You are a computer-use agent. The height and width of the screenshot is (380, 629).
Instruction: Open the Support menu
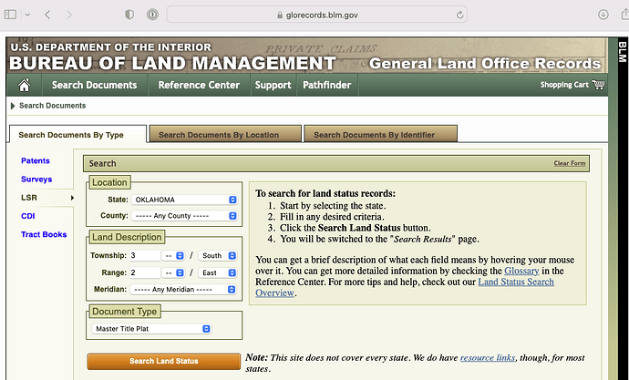[273, 85]
